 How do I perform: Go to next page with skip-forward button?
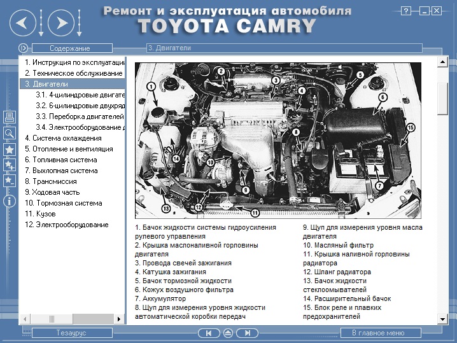tap(247, 333)
